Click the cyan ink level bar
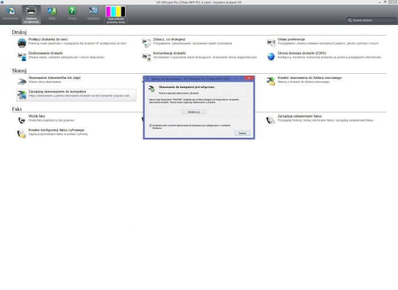Viewport: 398px width, 290px height. click(113, 11)
